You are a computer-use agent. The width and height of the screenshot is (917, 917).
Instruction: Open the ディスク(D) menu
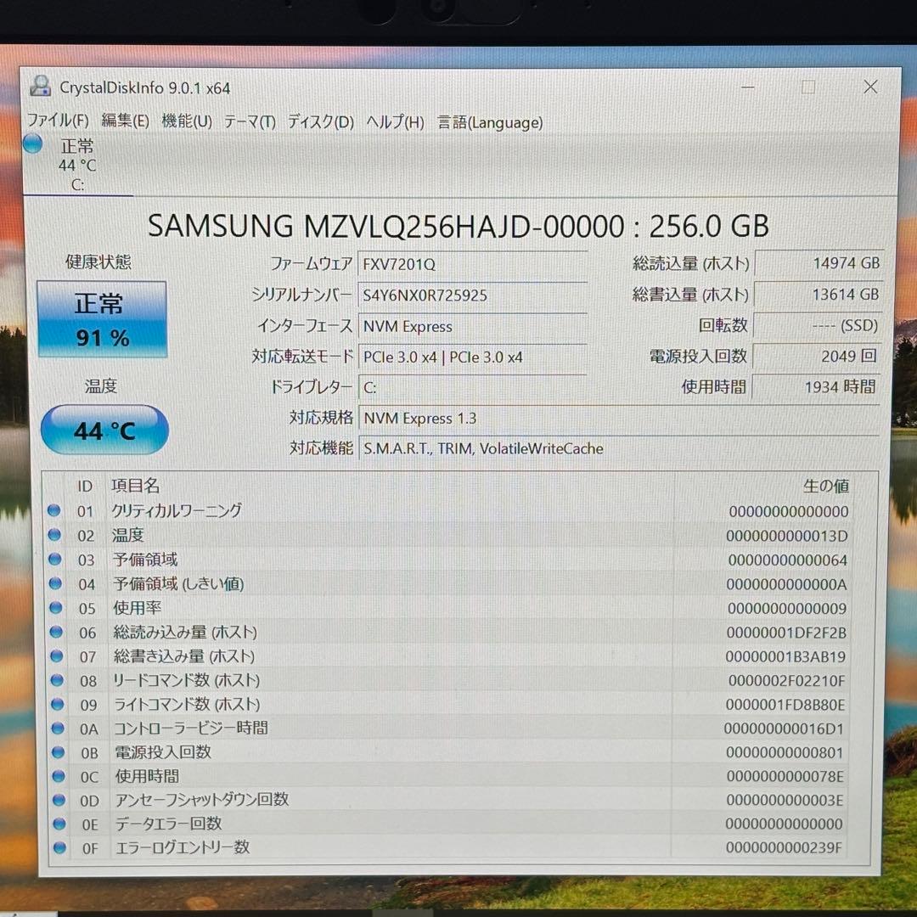(x=319, y=122)
